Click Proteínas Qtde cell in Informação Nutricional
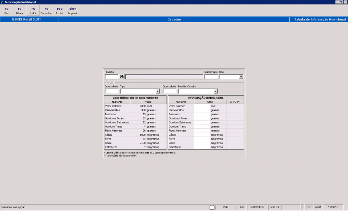 [x=202, y=114]
